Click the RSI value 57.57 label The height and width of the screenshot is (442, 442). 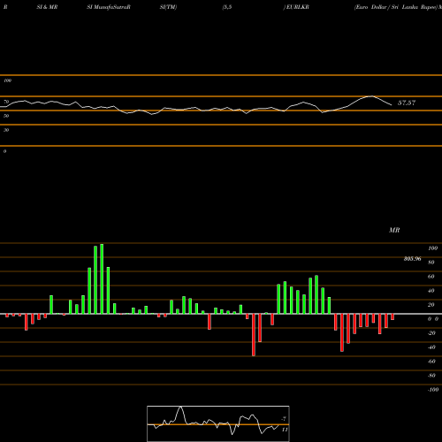(407, 103)
